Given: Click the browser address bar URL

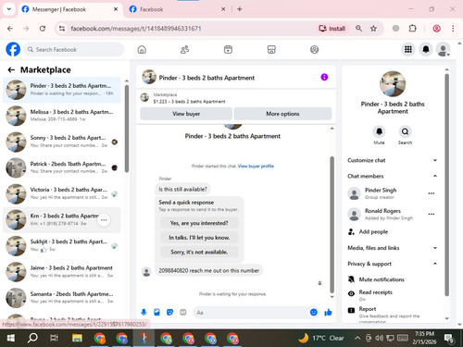Looking at the screenshot, I should (136, 29).
